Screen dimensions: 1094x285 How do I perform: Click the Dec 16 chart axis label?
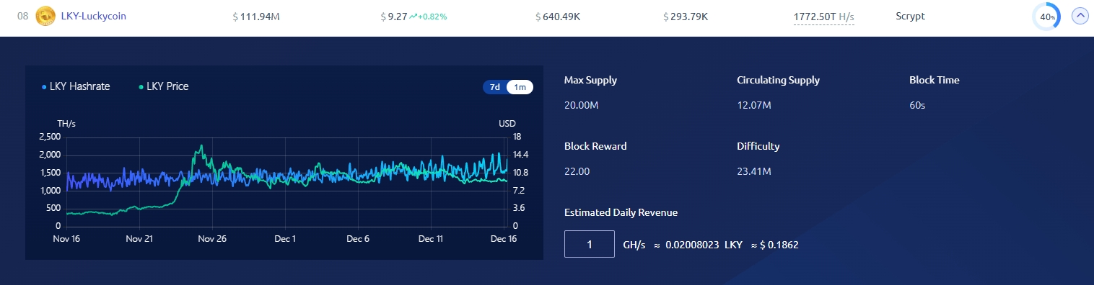click(503, 238)
